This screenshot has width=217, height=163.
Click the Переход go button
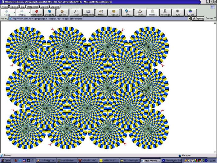(x=198, y=19)
